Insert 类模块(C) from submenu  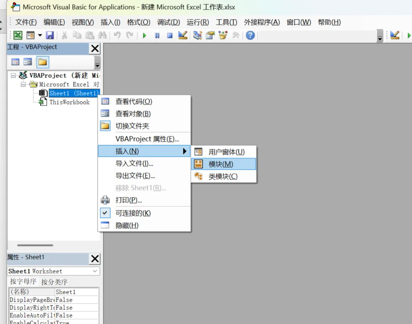pyautogui.click(x=224, y=176)
